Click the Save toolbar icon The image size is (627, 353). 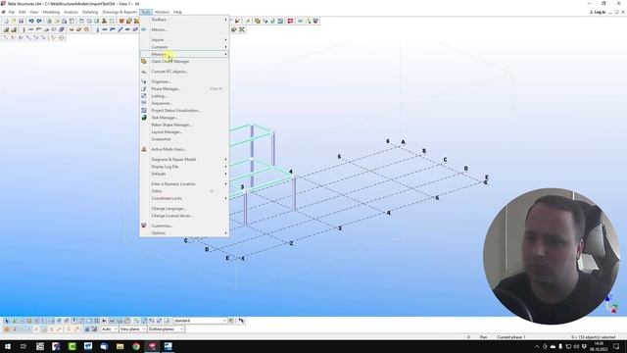22,21
